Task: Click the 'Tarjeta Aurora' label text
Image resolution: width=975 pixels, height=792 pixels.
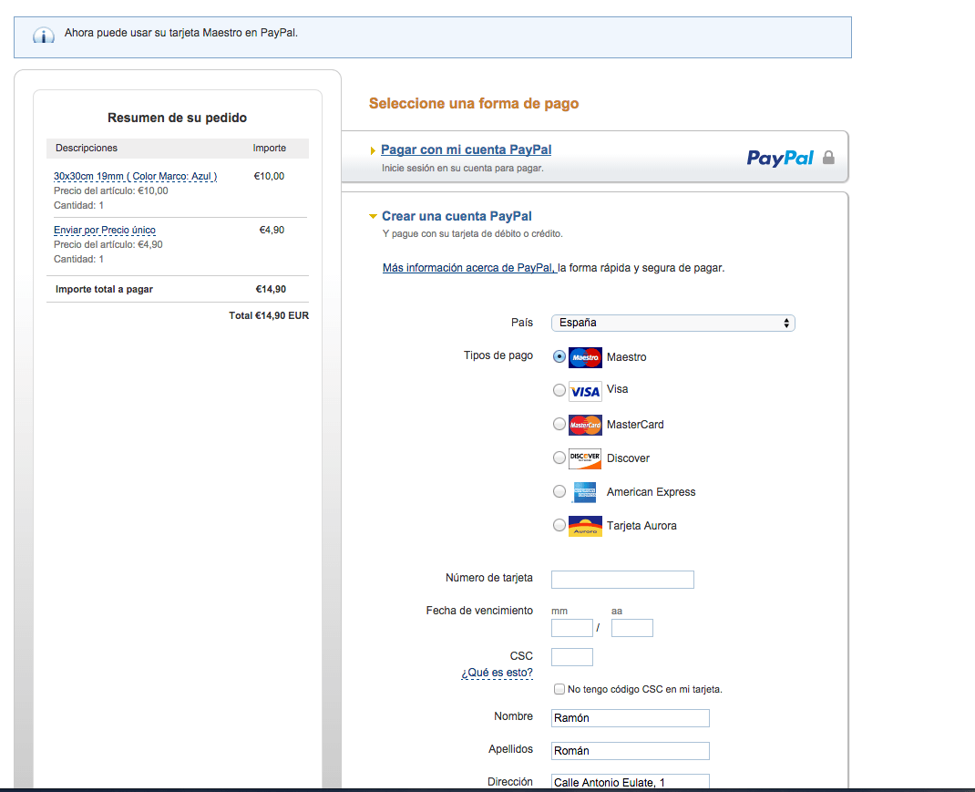Action: click(x=641, y=526)
